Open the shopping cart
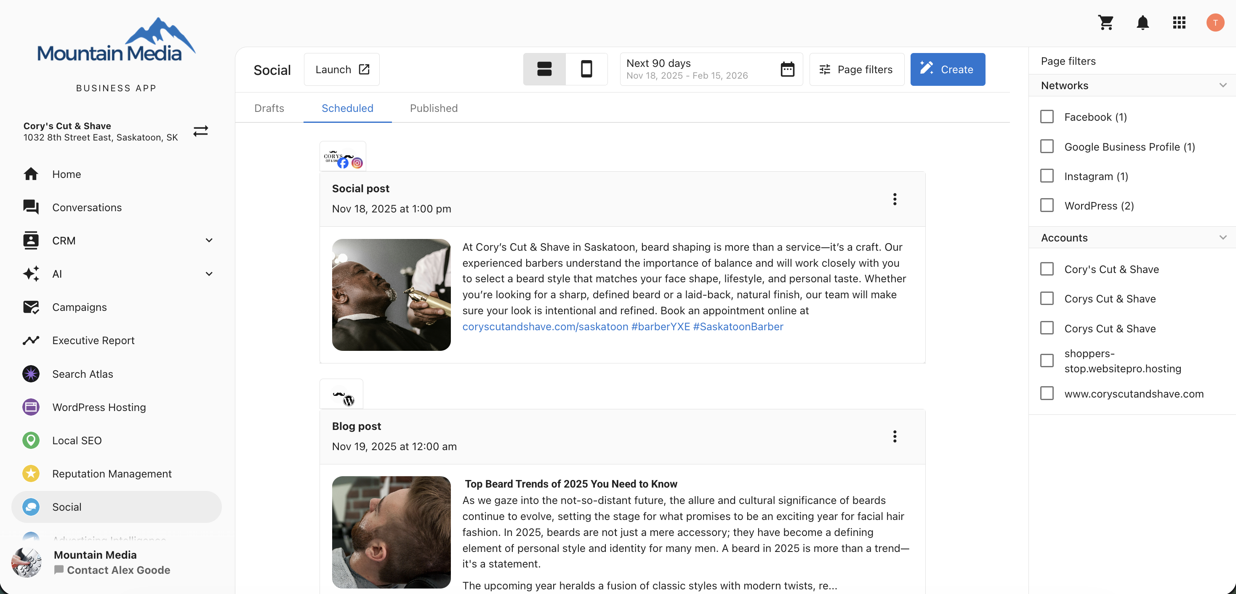Image resolution: width=1236 pixels, height=594 pixels. (x=1106, y=23)
